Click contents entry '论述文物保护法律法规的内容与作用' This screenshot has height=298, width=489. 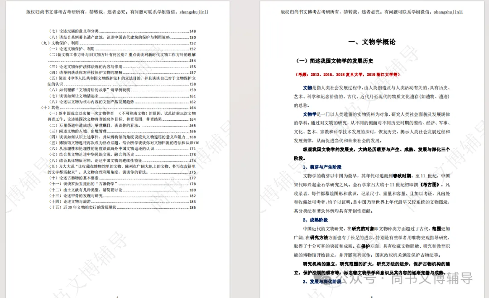pos(122,67)
